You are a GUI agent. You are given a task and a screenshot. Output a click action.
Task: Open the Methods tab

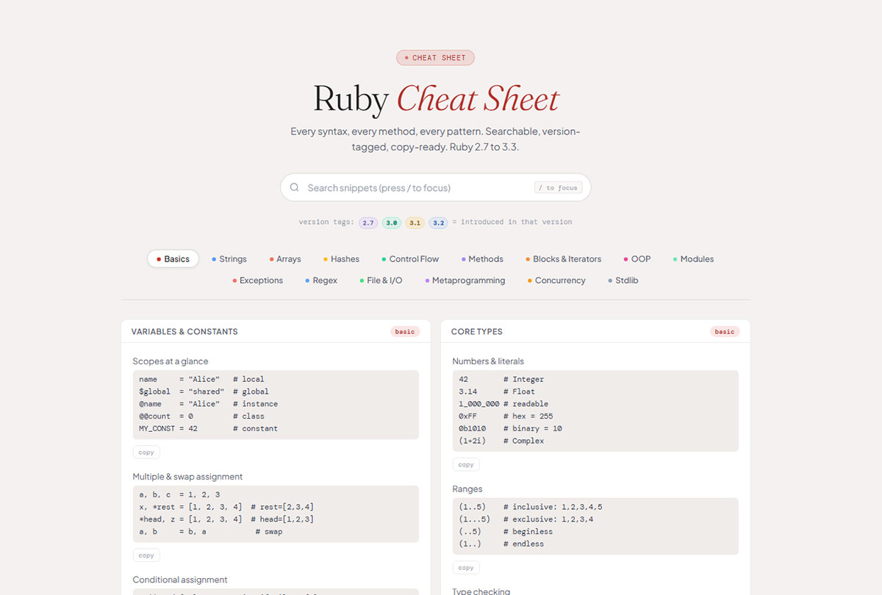click(482, 259)
